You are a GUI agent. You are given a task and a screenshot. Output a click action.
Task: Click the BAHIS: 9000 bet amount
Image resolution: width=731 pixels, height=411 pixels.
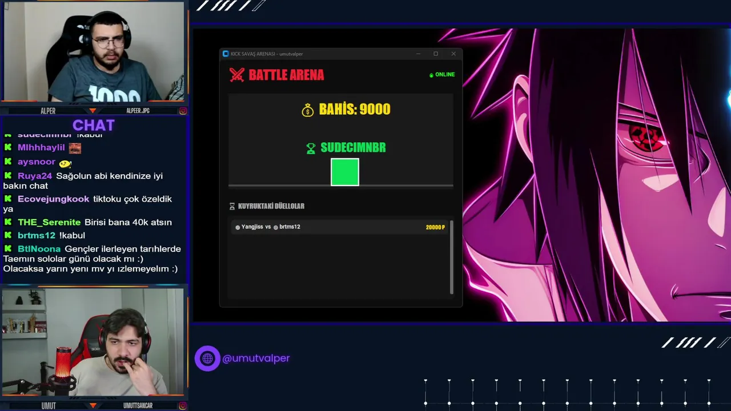pos(355,110)
